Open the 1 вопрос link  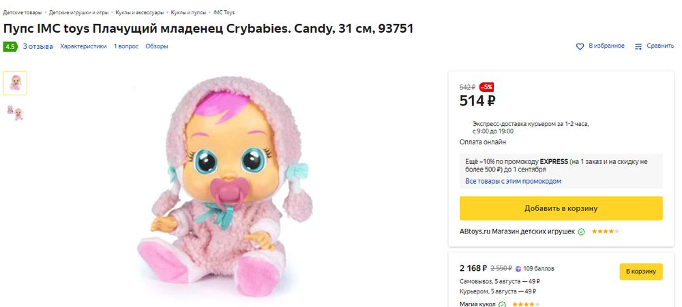126,46
